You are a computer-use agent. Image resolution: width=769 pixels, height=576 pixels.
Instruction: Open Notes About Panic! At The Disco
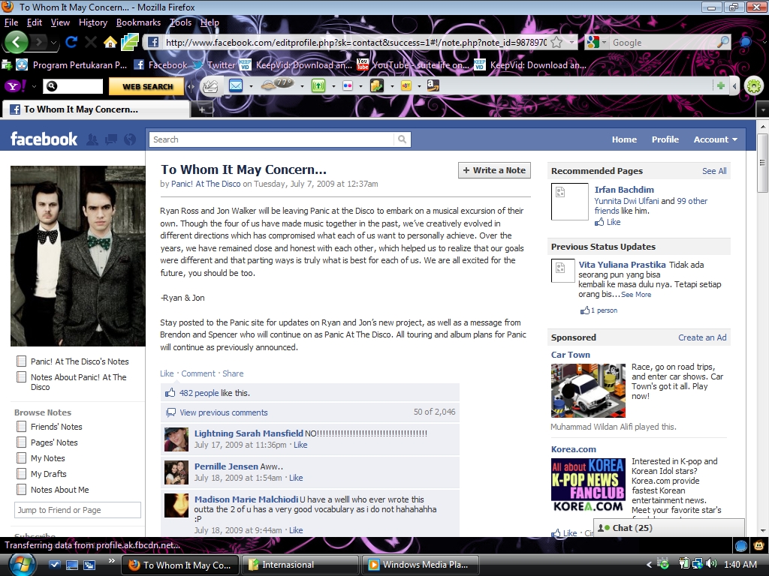click(x=78, y=382)
